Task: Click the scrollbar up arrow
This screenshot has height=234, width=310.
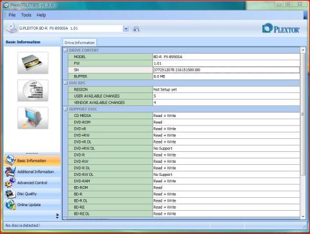Action: pyautogui.click(x=303, y=50)
